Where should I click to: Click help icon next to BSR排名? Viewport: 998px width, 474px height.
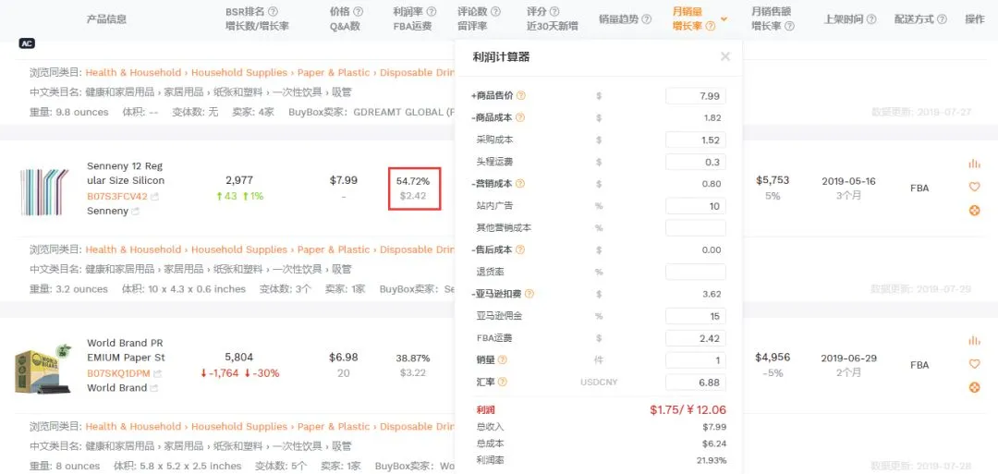[273, 11]
